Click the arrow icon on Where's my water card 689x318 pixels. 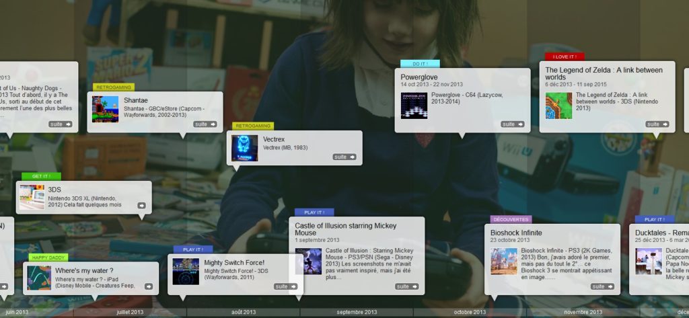pos(148,286)
